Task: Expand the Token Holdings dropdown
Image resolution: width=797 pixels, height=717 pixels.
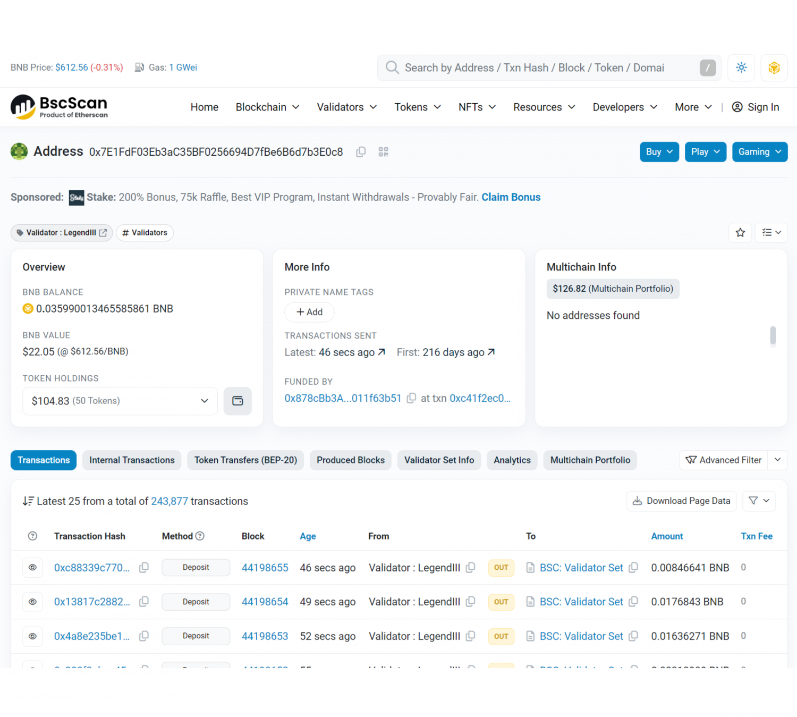Action: coord(120,401)
